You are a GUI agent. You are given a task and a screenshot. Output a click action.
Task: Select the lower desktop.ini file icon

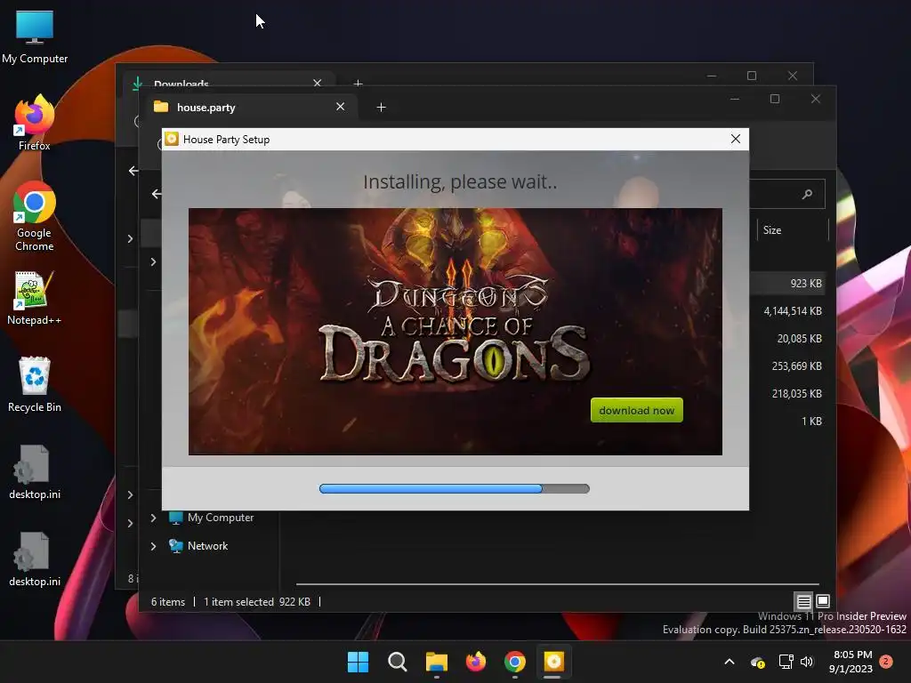(35, 558)
